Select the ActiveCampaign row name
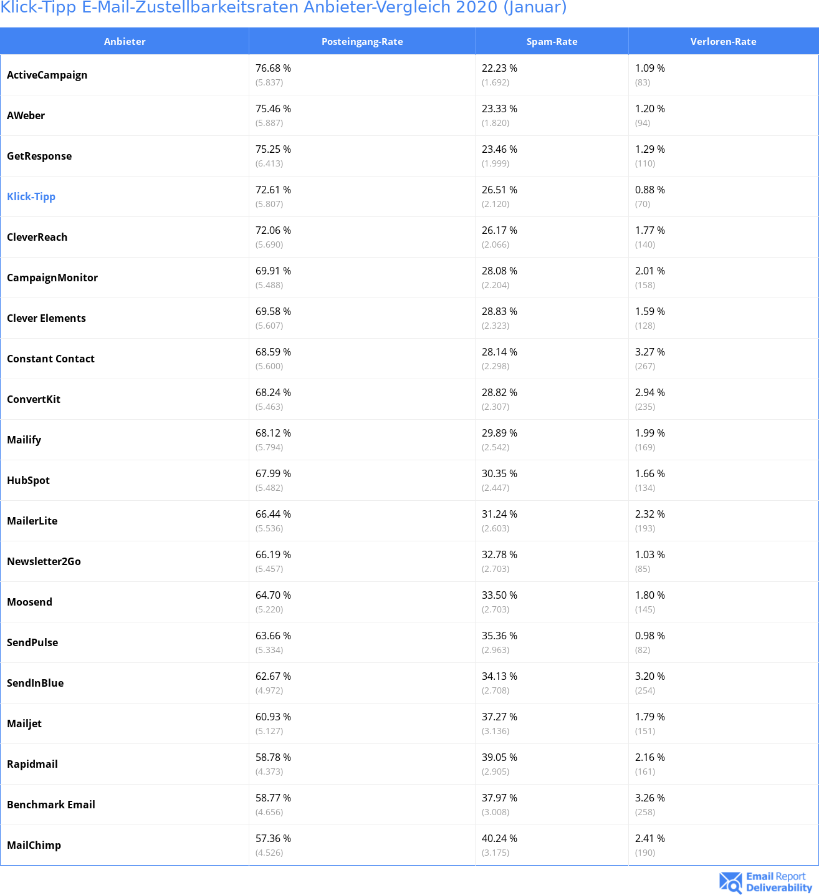 pos(47,75)
